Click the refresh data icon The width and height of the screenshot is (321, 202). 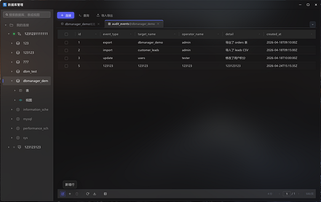click(88, 193)
